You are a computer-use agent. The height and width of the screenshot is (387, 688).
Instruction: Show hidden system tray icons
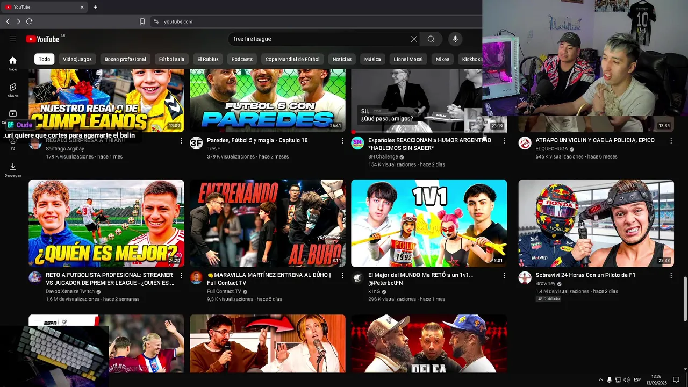point(601,380)
